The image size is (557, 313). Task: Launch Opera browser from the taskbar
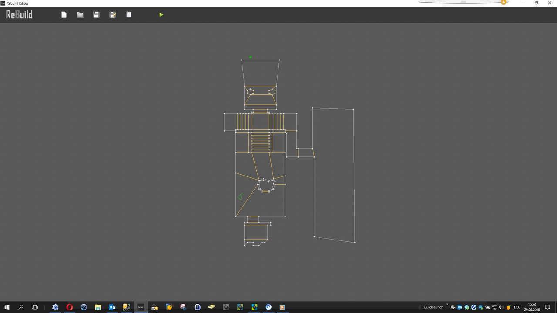[69, 307]
